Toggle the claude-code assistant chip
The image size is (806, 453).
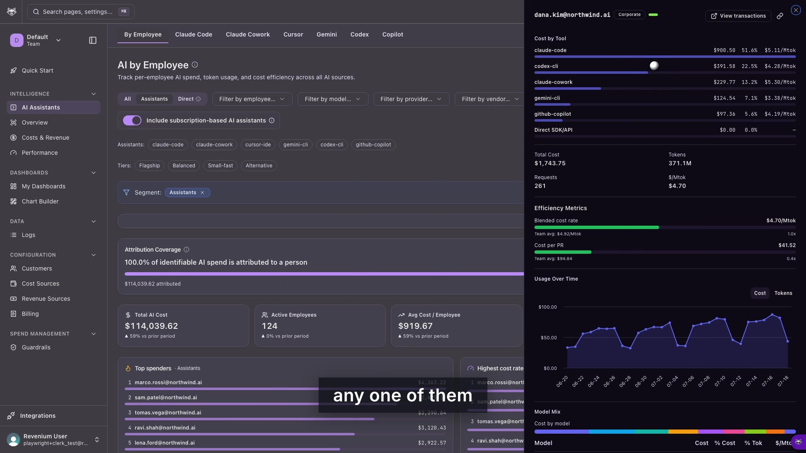click(168, 145)
